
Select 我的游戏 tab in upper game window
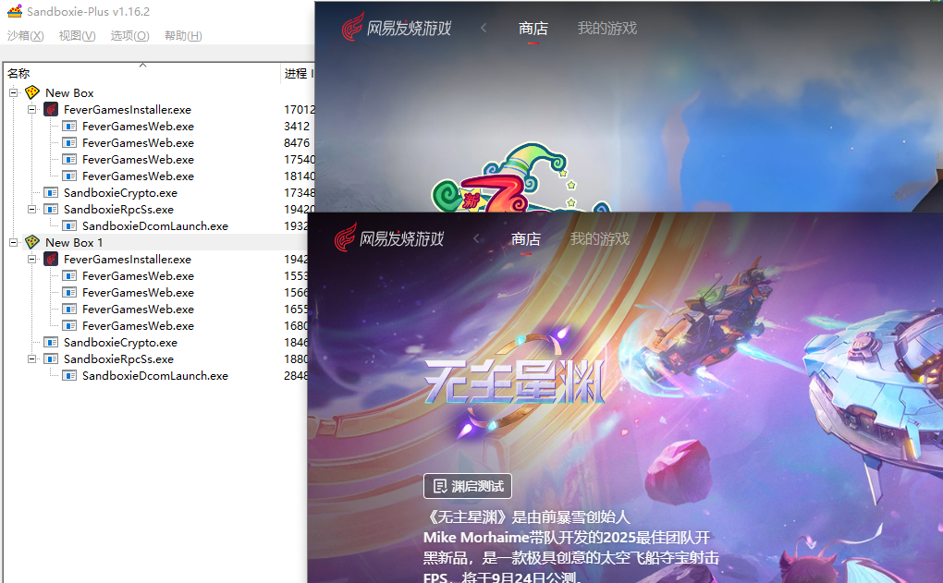(607, 29)
